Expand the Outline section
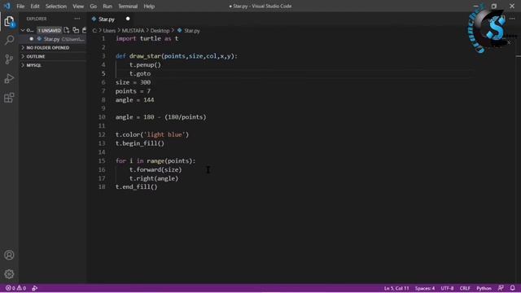 click(x=36, y=56)
